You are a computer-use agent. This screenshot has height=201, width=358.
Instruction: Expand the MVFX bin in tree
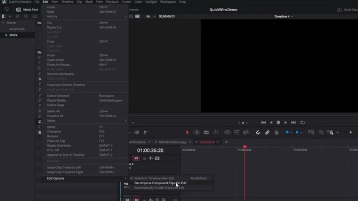tap(6, 35)
